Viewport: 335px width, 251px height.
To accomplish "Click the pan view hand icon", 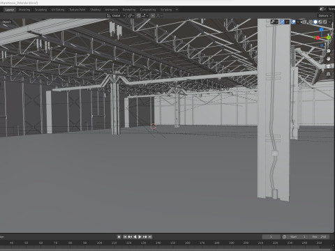I will tap(328, 59).
